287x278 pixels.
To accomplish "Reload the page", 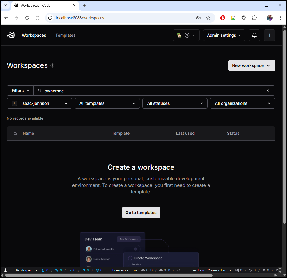I will [x=27, y=18].
